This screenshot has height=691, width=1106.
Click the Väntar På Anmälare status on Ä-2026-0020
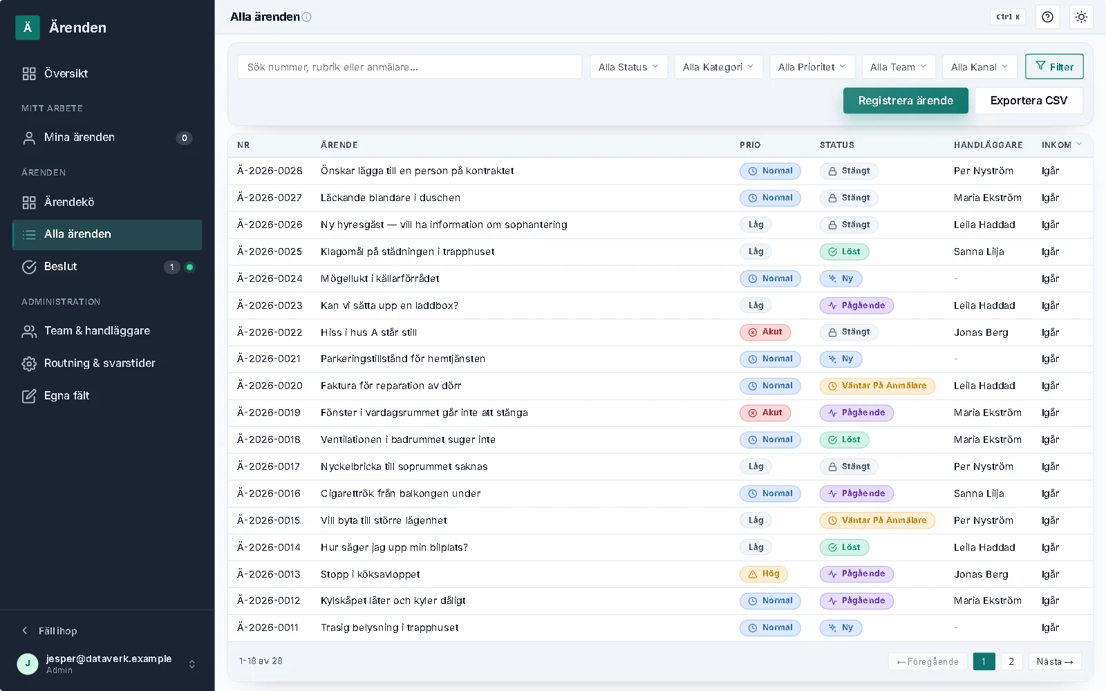click(877, 386)
